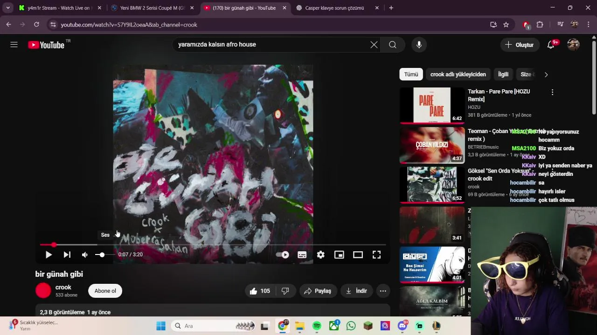The height and width of the screenshot is (335, 597).
Task: Click the address bar URL
Action: [x=129, y=25]
